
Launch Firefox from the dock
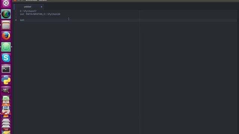coord(6,36)
